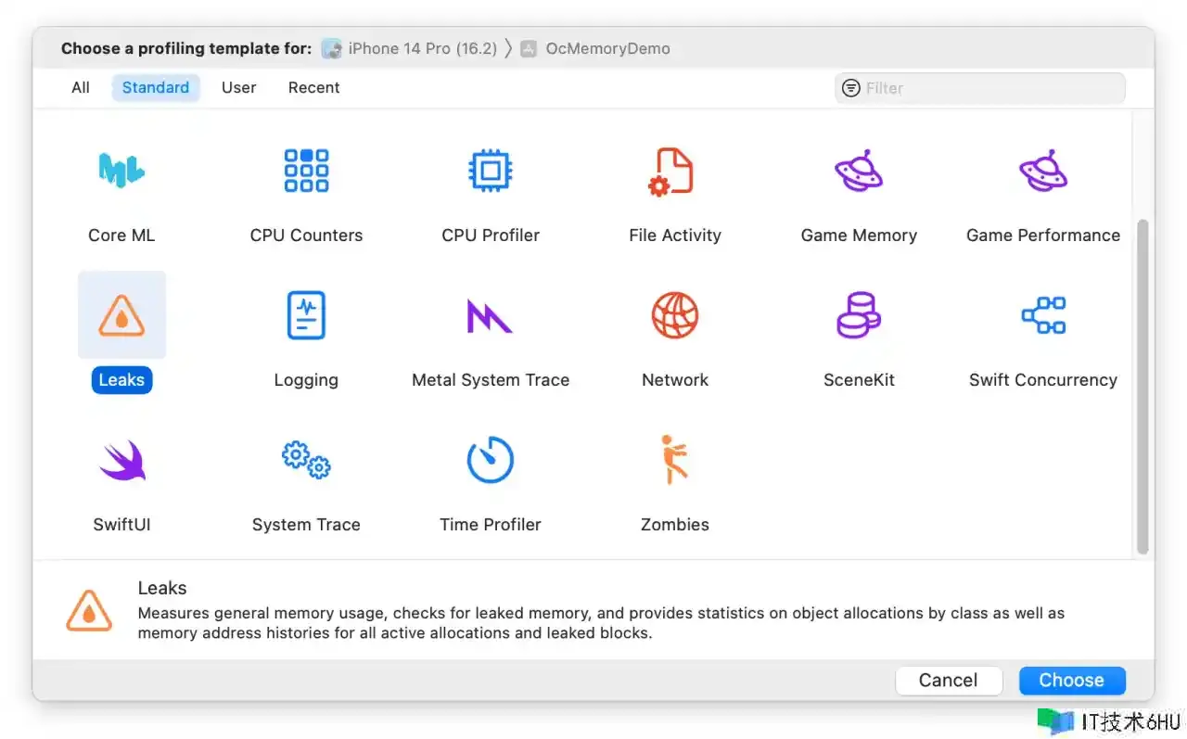
Task: Switch to the All tab
Action: (x=81, y=87)
